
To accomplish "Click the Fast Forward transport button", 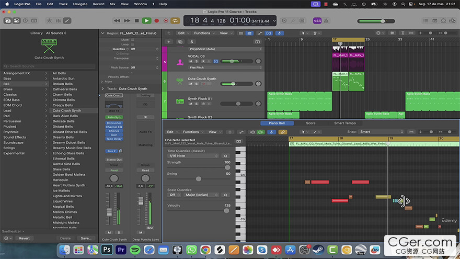I will [127, 20].
